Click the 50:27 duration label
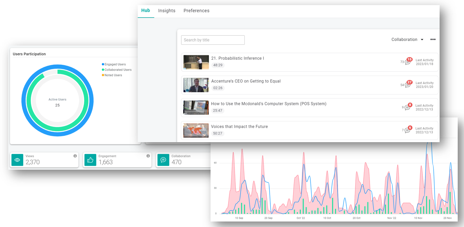Screen dimensions: 464x227 (218, 133)
